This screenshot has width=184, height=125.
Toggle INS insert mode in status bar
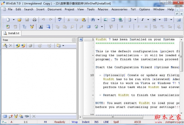click(97, 122)
